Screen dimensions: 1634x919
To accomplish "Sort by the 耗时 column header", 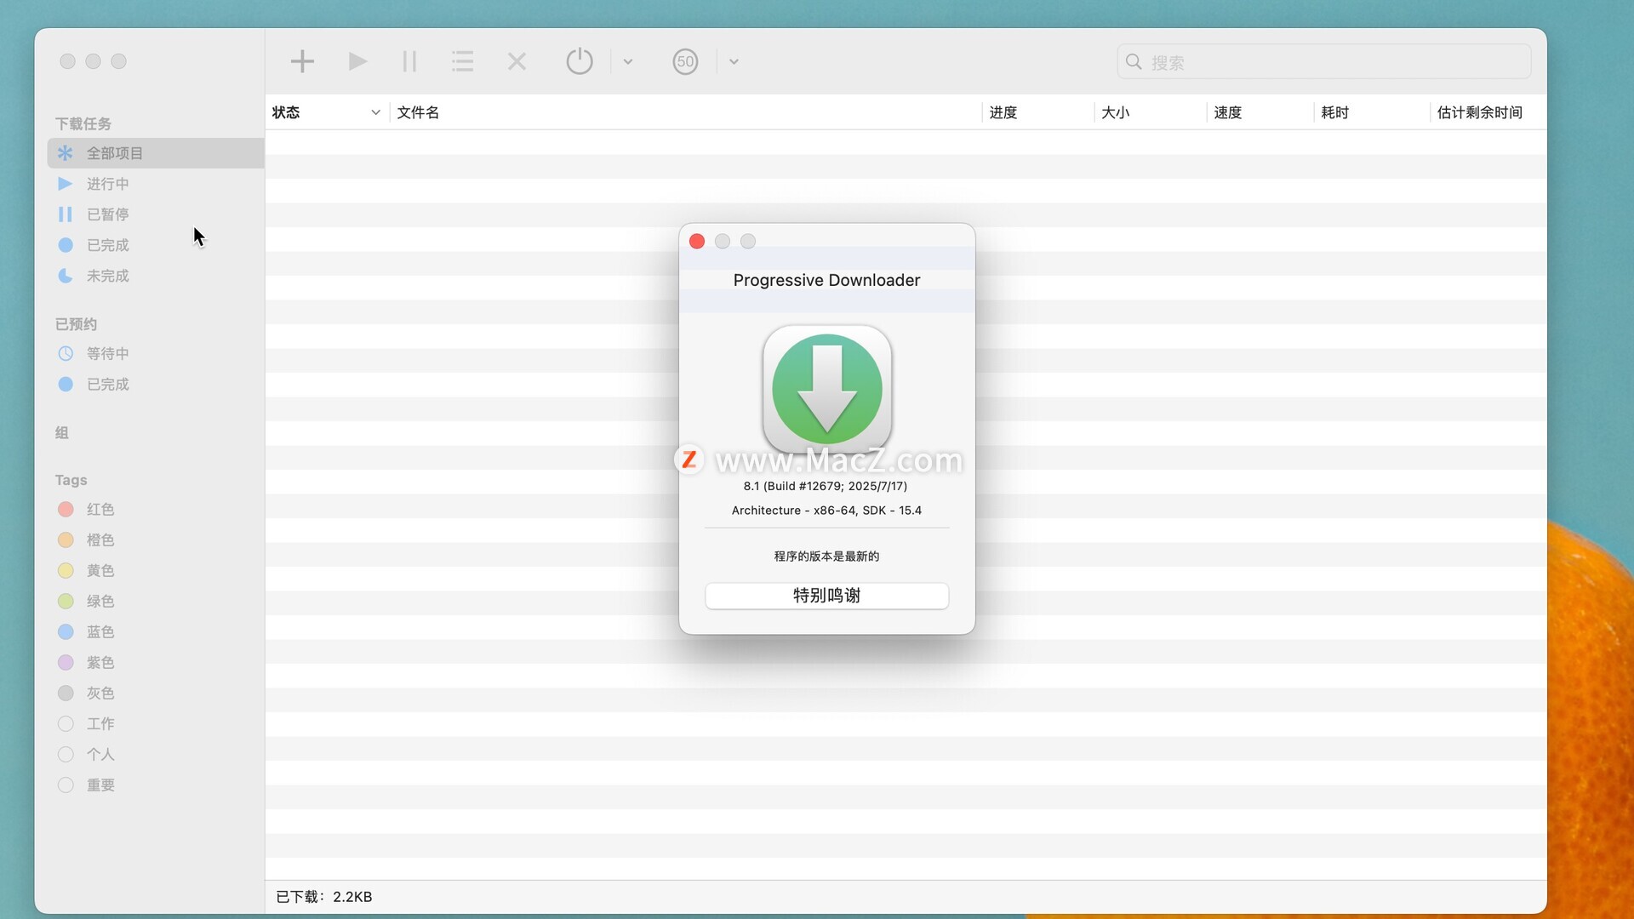I will coord(1371,112).
